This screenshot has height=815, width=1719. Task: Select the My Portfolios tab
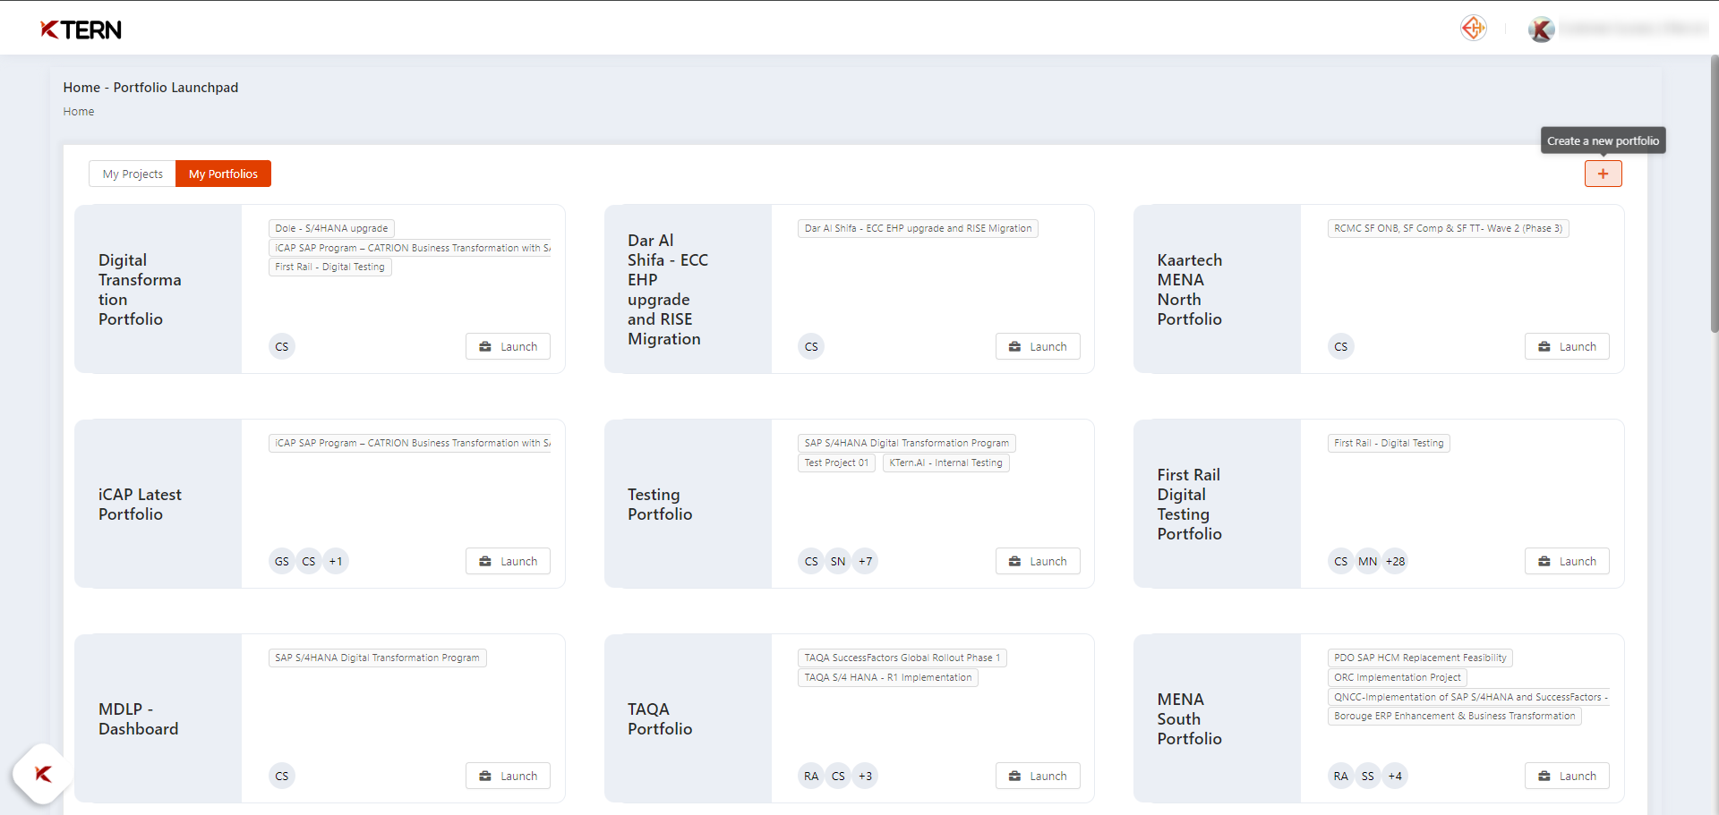pyautogui.click(x=223, y=174)
